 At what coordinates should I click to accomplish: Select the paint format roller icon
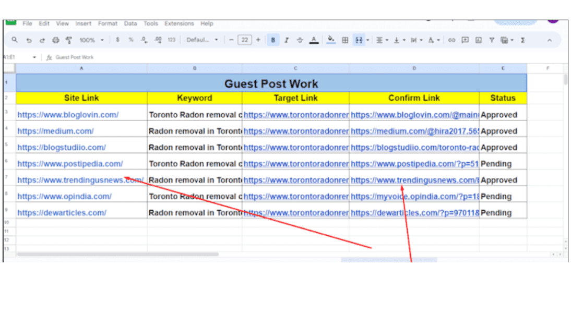pyautogui.click(x=69, y=40)
